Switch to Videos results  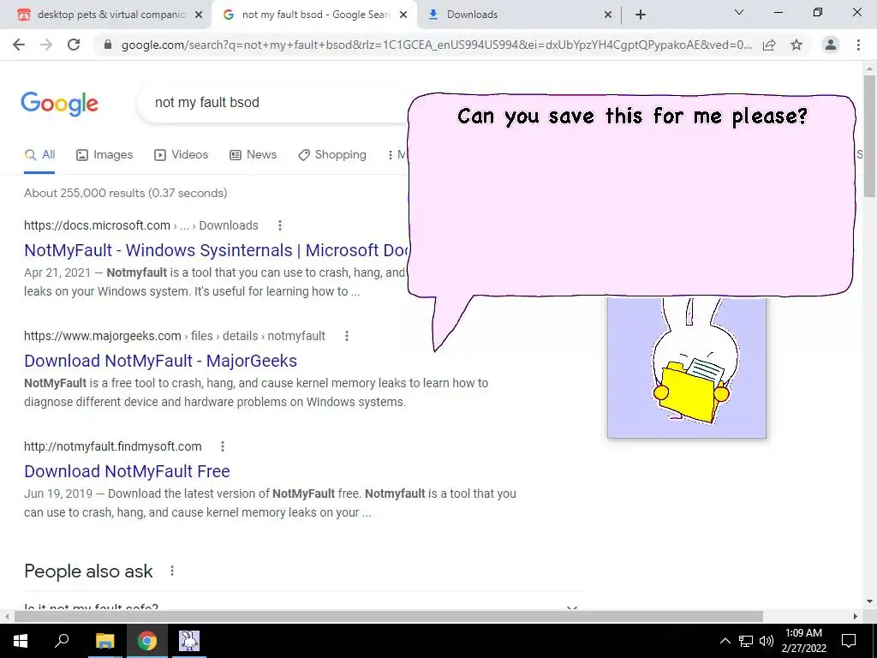click(x=182, y=155)
